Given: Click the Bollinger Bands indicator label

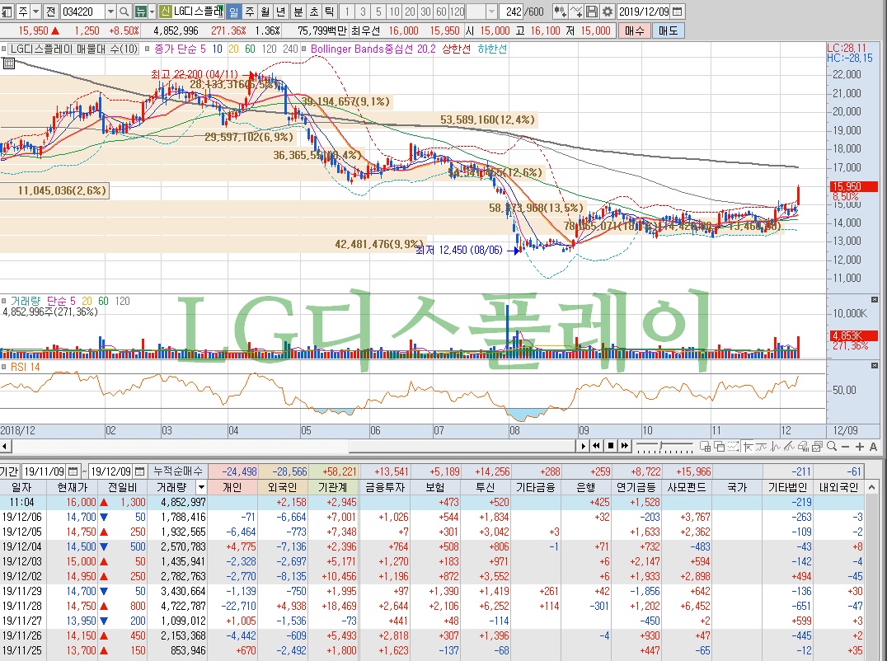Looking at the screenshot, I should (373, 49).
